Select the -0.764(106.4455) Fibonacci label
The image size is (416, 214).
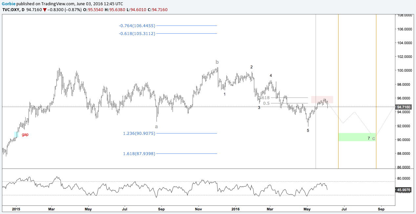click(x=137, y=26)
